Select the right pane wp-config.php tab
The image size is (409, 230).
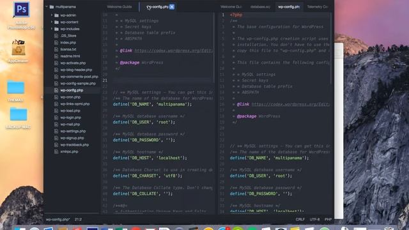coord(288,7)
